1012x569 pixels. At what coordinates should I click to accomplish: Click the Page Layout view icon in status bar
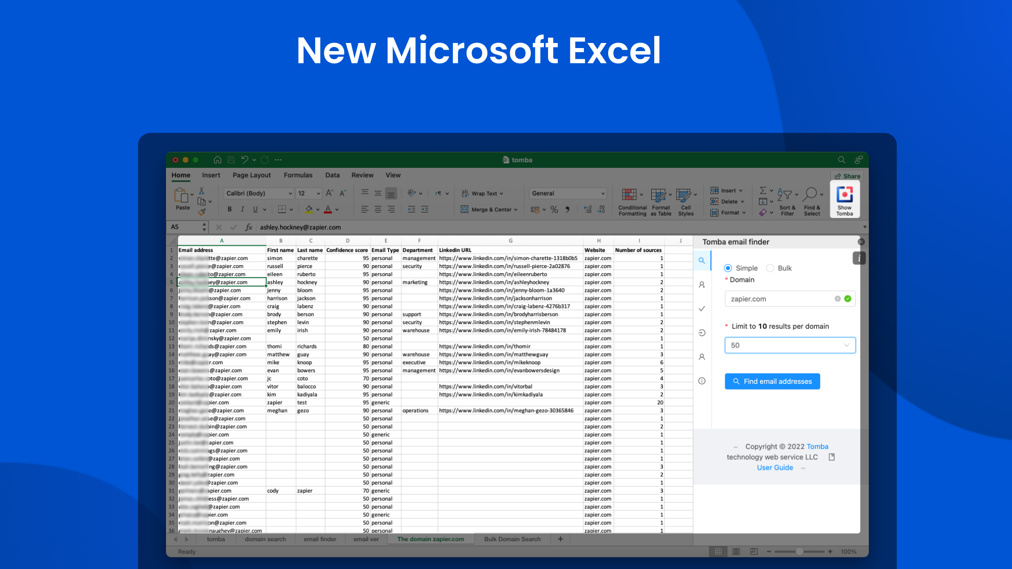click(x=736, y=552)
